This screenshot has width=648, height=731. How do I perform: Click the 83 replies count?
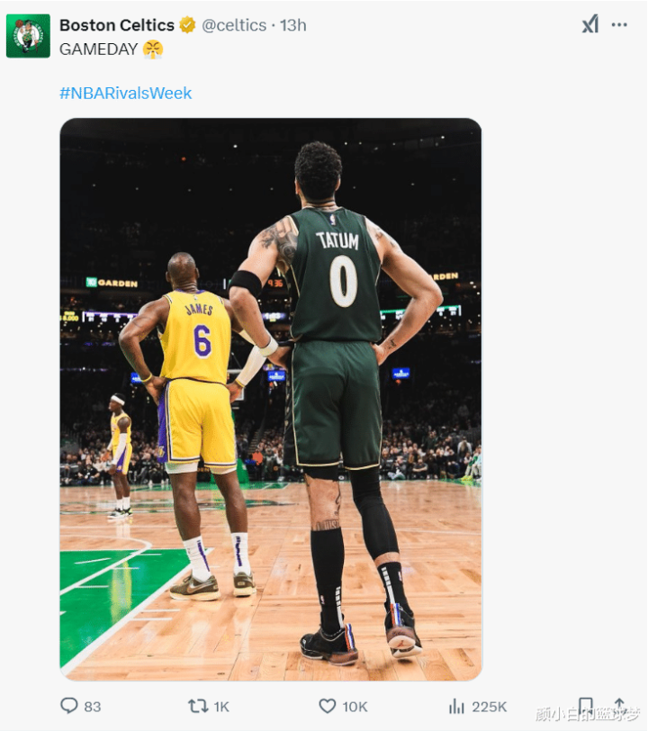[x=92, y=707]
